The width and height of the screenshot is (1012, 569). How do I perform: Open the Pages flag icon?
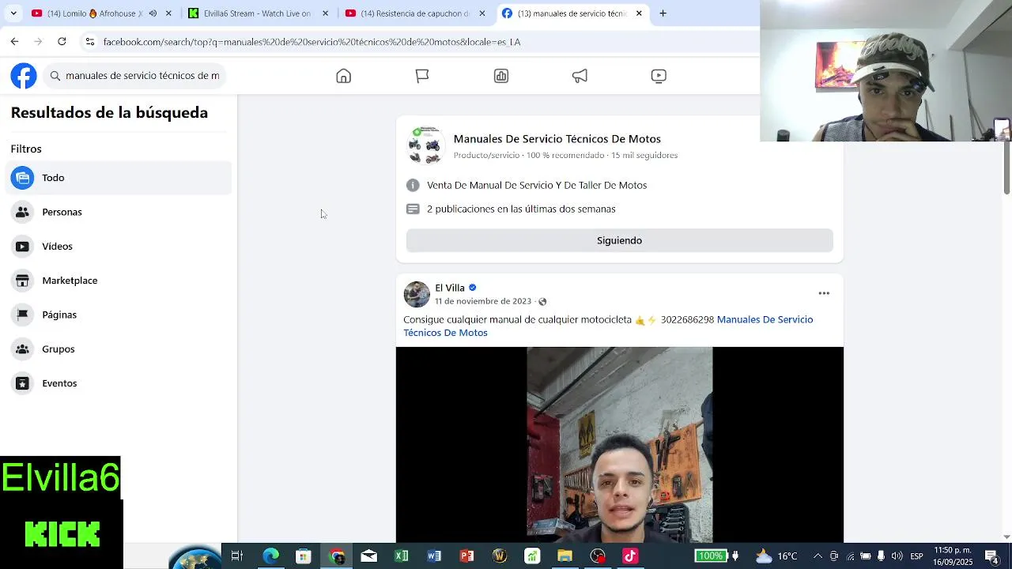pos(422,76)
